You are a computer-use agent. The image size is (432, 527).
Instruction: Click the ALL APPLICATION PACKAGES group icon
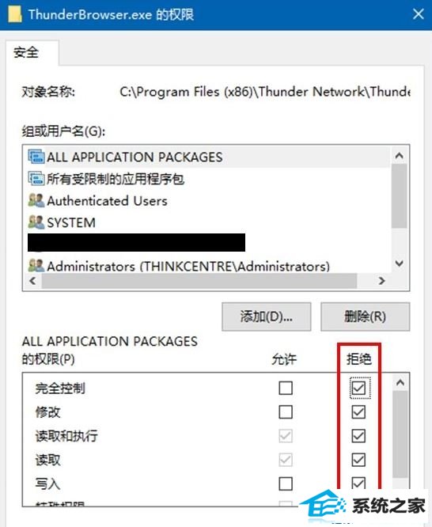pyautogui.click(x=36, y=157)
